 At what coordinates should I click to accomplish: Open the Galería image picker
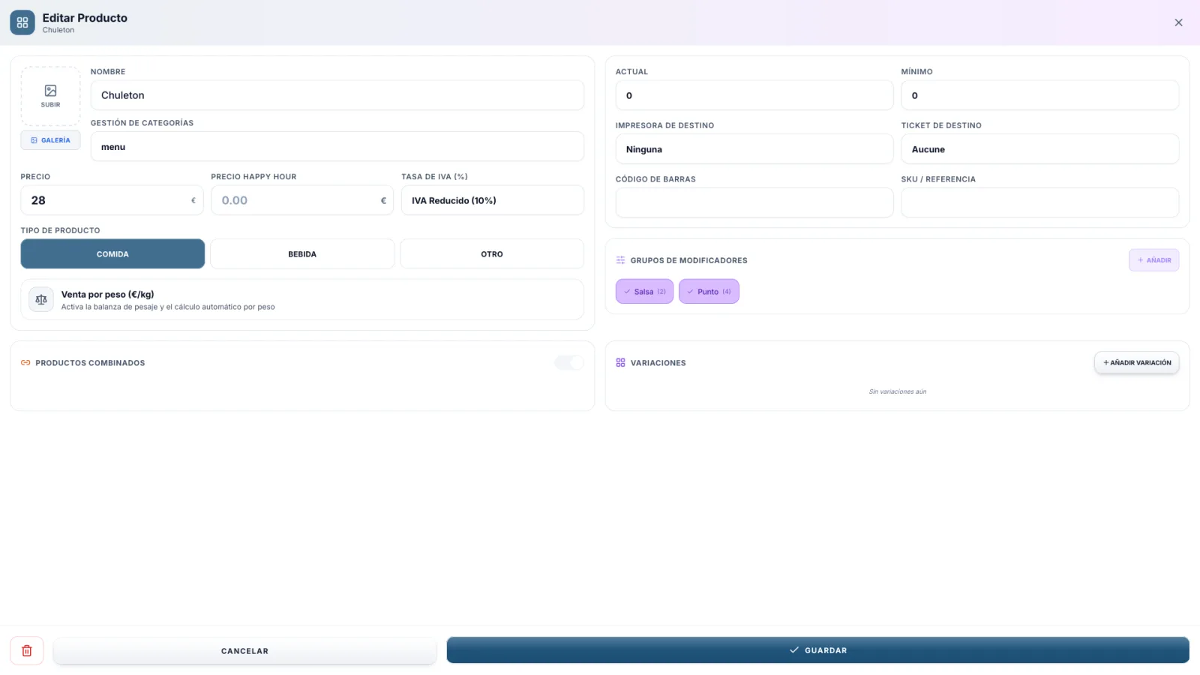pyautogui.click(x=50, y=140)
